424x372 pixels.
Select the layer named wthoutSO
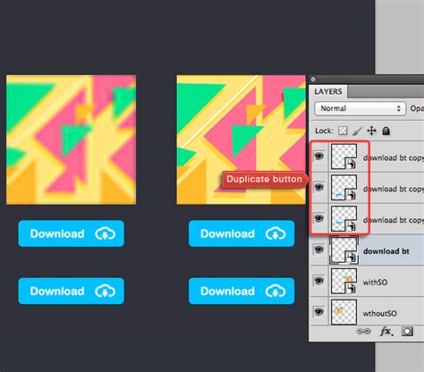coord(379,313)
